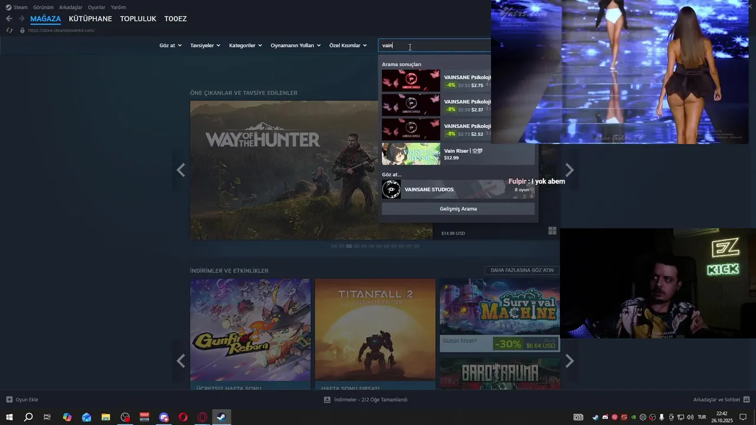Open the Arkadaşlar menu
Image resolution: width=756 pixels, height=425 pixels.
[70, 7]
